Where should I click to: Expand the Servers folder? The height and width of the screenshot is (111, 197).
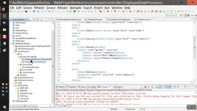11,36
